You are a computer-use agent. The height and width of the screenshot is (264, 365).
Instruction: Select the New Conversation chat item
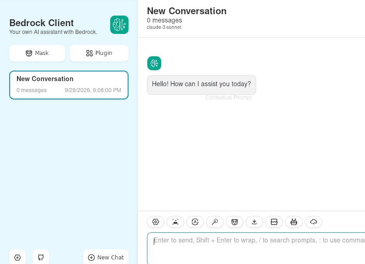(x=69, y=85)
